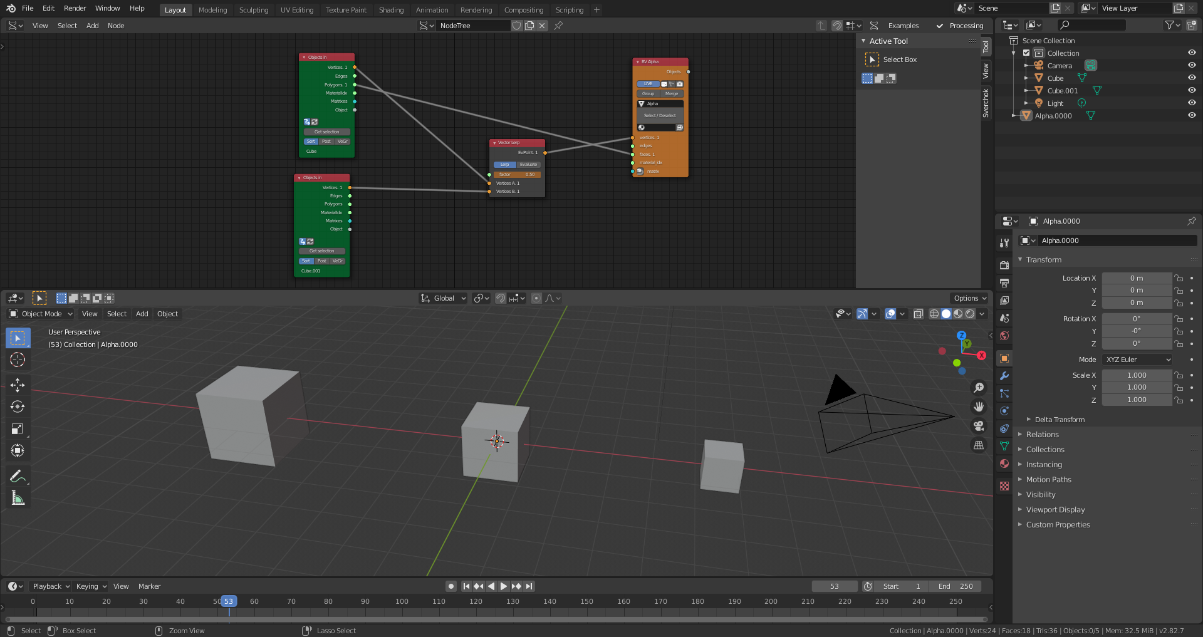Image resolution: width=1203 pixels, height=637 pixels.
Task: Select the Measure tool in the viewport toolbar
Action: coord(18,497)
